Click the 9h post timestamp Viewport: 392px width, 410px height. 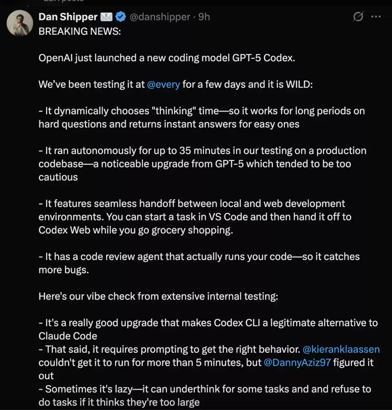[204, 17]
